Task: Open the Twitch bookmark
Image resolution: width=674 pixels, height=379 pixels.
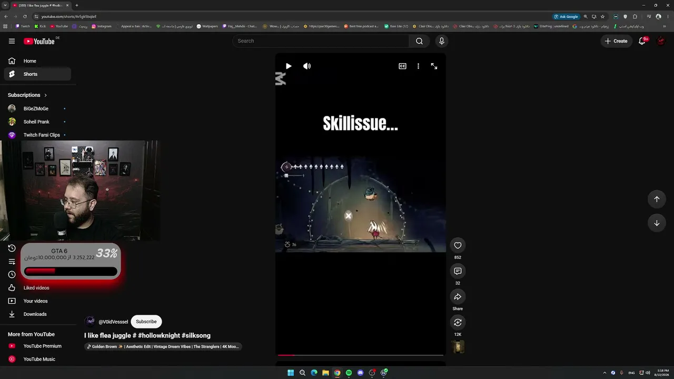Action: click(23, 26)
